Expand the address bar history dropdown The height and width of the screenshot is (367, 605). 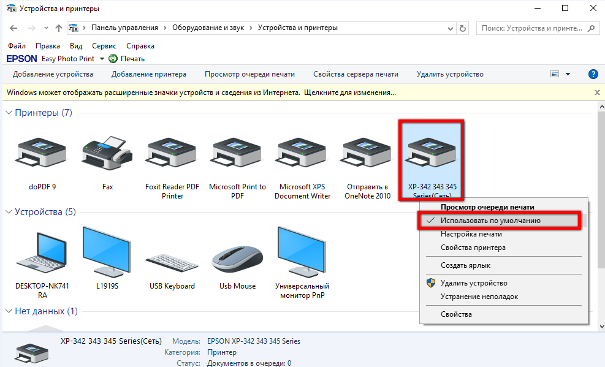tap(451, 28)
